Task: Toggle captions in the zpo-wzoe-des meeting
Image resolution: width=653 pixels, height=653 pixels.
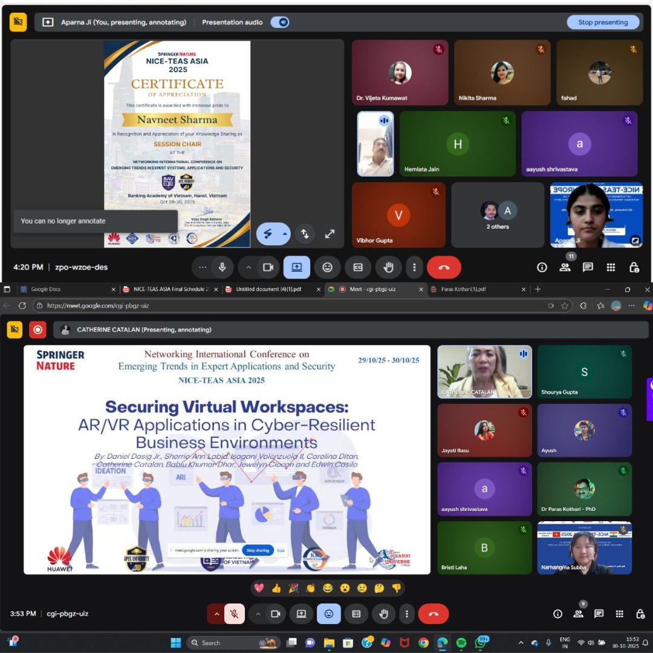Action: (358, 267)
